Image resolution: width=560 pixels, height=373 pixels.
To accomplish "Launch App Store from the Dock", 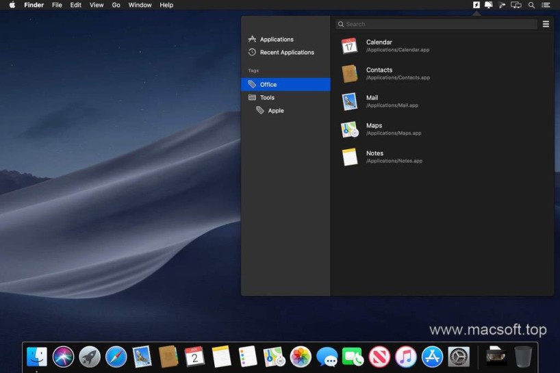I will (x=432, y=357).
